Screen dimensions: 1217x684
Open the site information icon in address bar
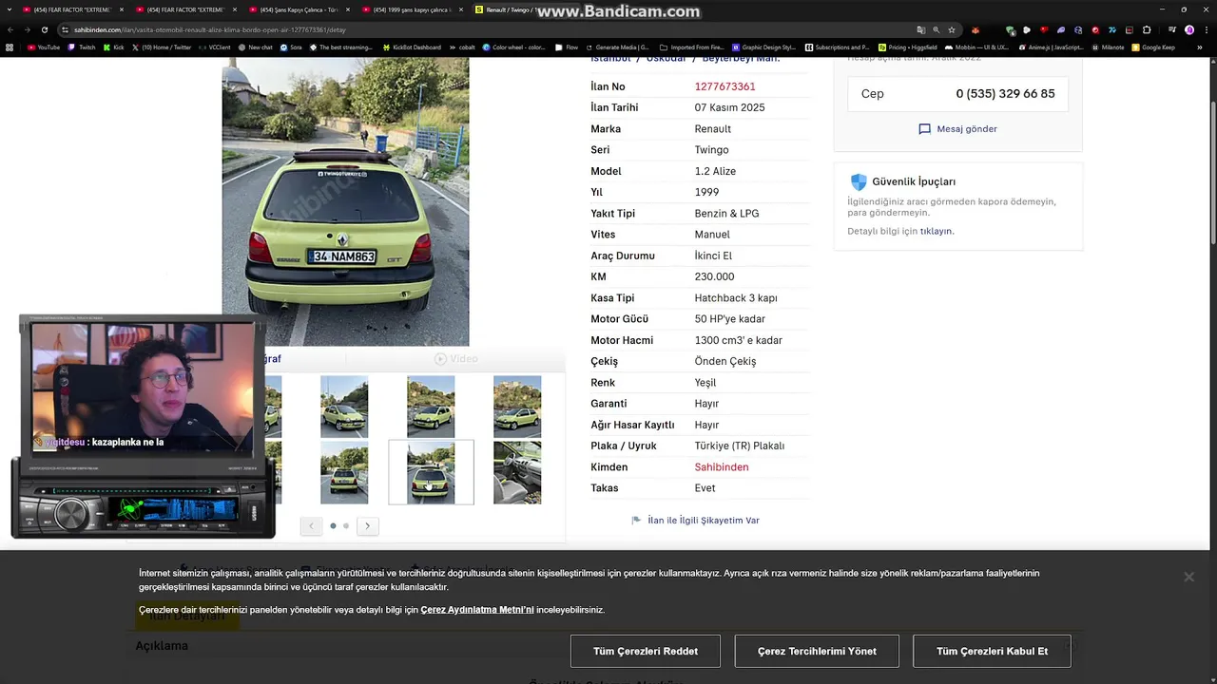click(x=66, y=29)
